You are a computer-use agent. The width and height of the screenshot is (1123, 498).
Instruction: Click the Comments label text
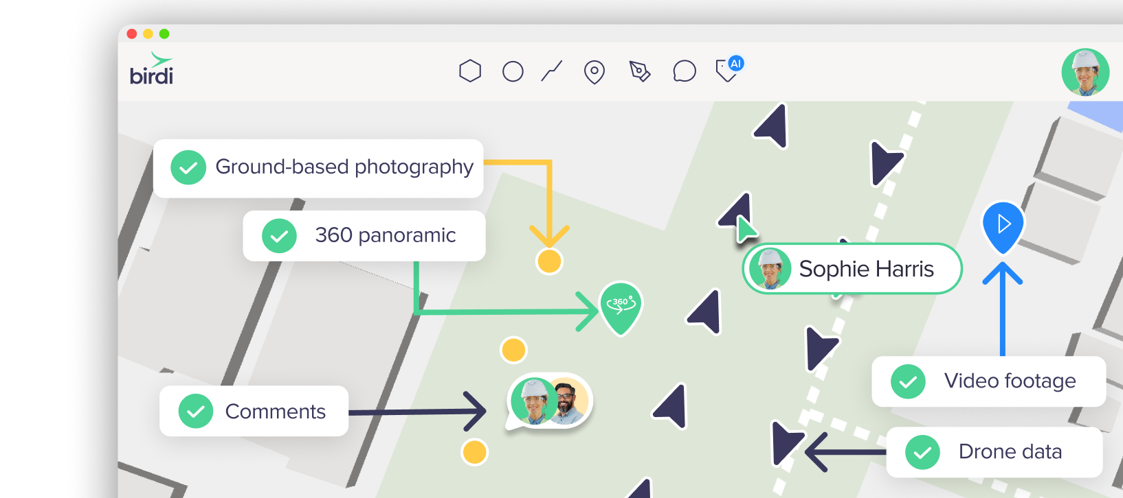(276, 412)
